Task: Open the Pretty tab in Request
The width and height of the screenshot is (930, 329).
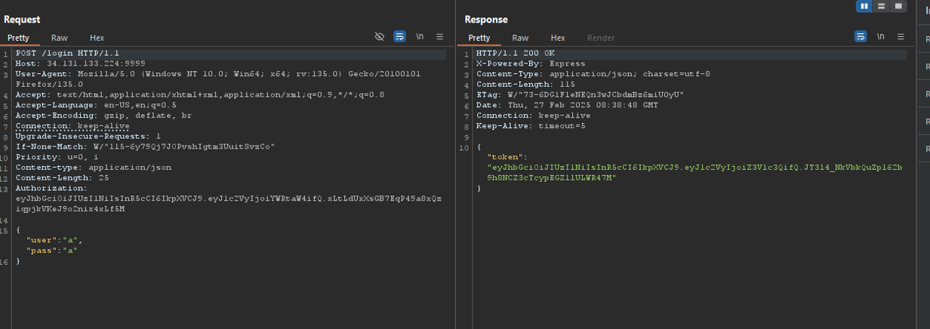Action: click(x=18, y=38)
